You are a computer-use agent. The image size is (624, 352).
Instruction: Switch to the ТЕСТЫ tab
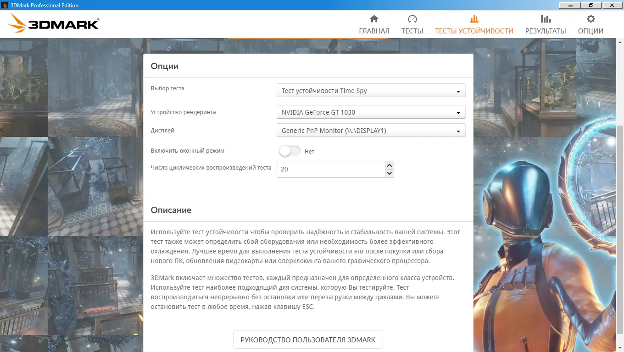(412, 31)
